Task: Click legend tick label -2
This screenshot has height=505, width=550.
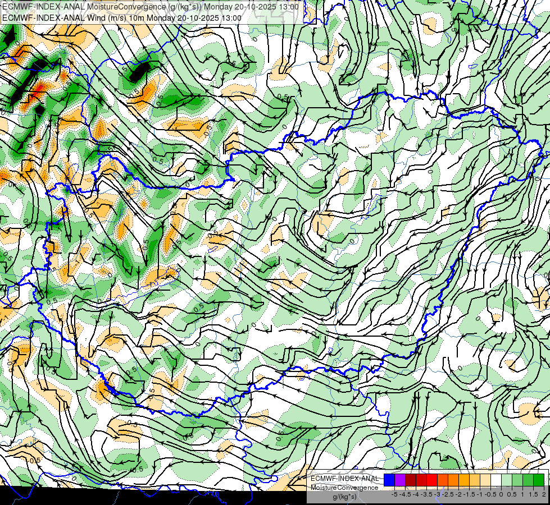Action: [459, 494]
